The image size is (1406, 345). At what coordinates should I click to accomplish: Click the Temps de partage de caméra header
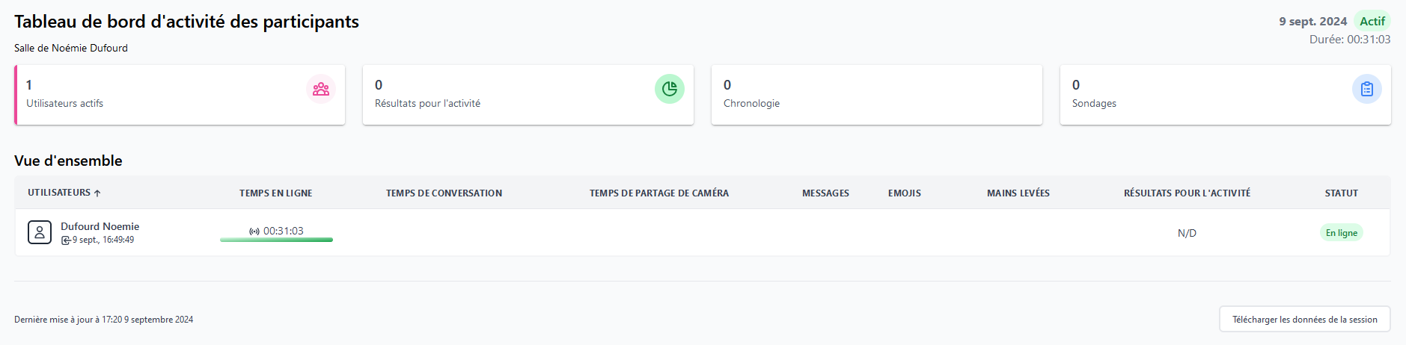coord(658,193)
